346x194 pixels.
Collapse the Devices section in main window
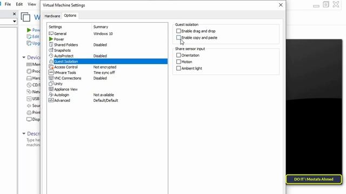coord(24,58)
